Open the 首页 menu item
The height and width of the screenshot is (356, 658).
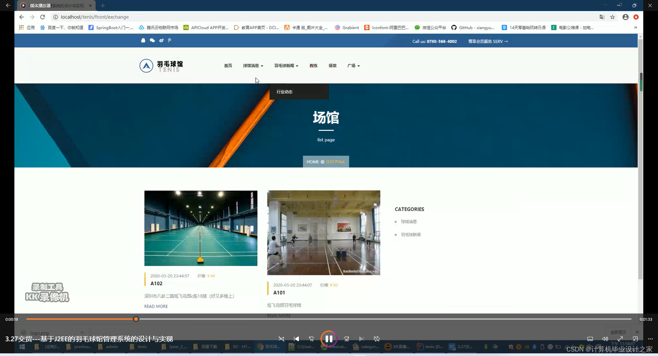[x=228, y=66]
